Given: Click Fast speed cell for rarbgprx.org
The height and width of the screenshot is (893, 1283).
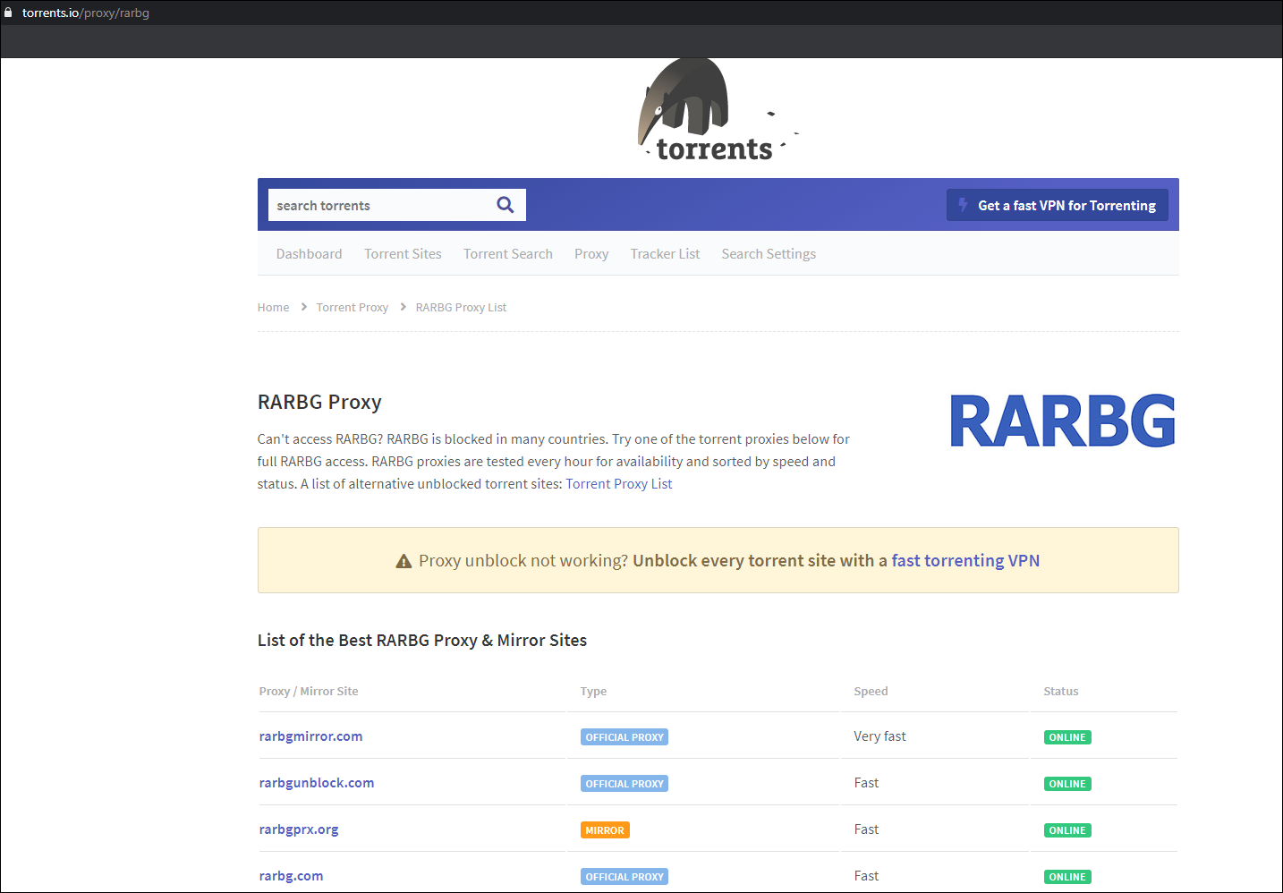Looking at the screenshot, I should point(867,829).
